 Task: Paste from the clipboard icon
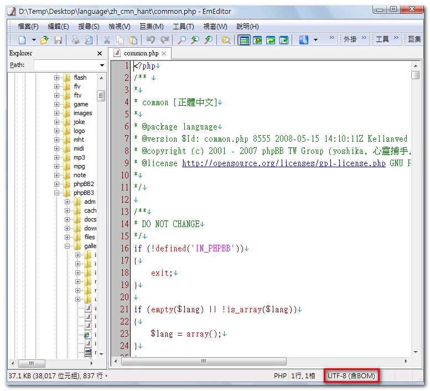133,40
